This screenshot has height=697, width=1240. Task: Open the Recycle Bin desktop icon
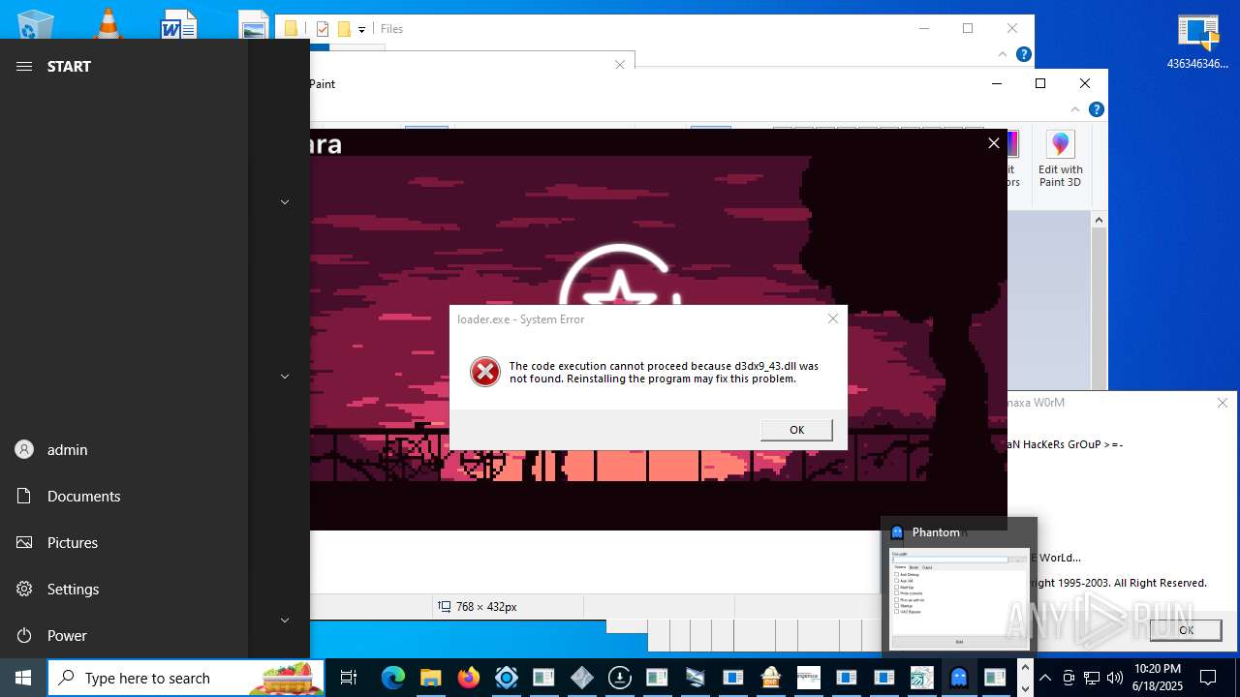pos(36,24)
